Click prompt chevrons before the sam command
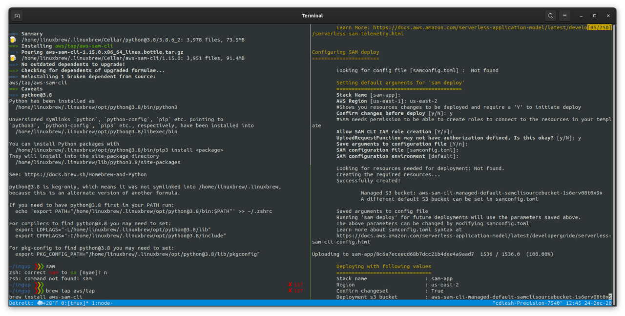625x316 pixels. (x=39, y=266)
